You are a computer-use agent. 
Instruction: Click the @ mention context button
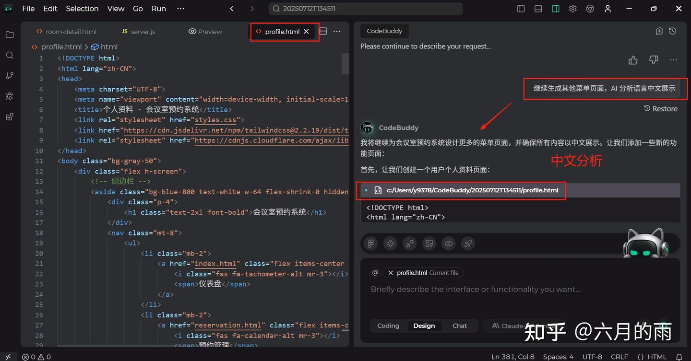point(375,273)
